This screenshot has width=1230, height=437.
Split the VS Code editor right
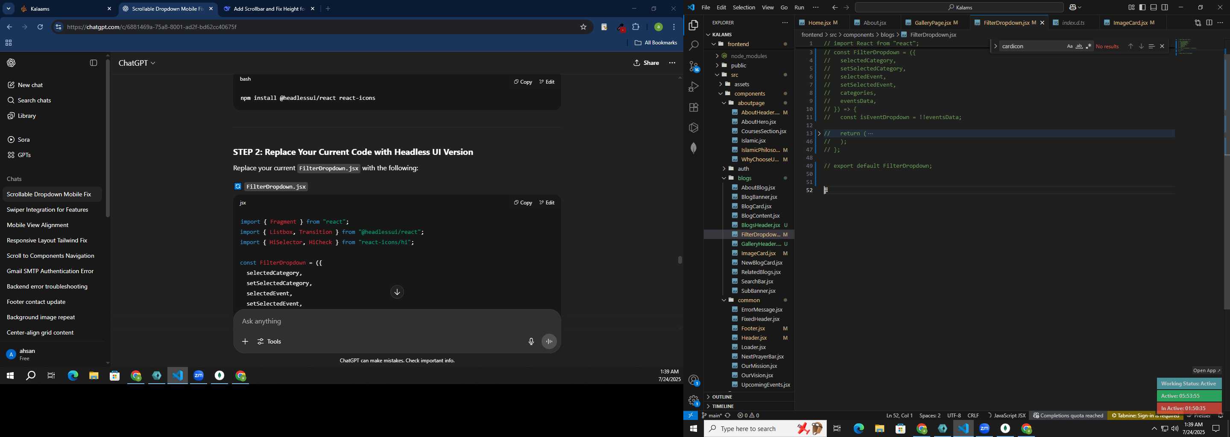(x=1209, y=23)
